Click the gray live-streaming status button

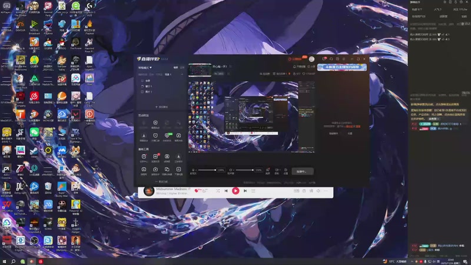(x=303, y=171)
